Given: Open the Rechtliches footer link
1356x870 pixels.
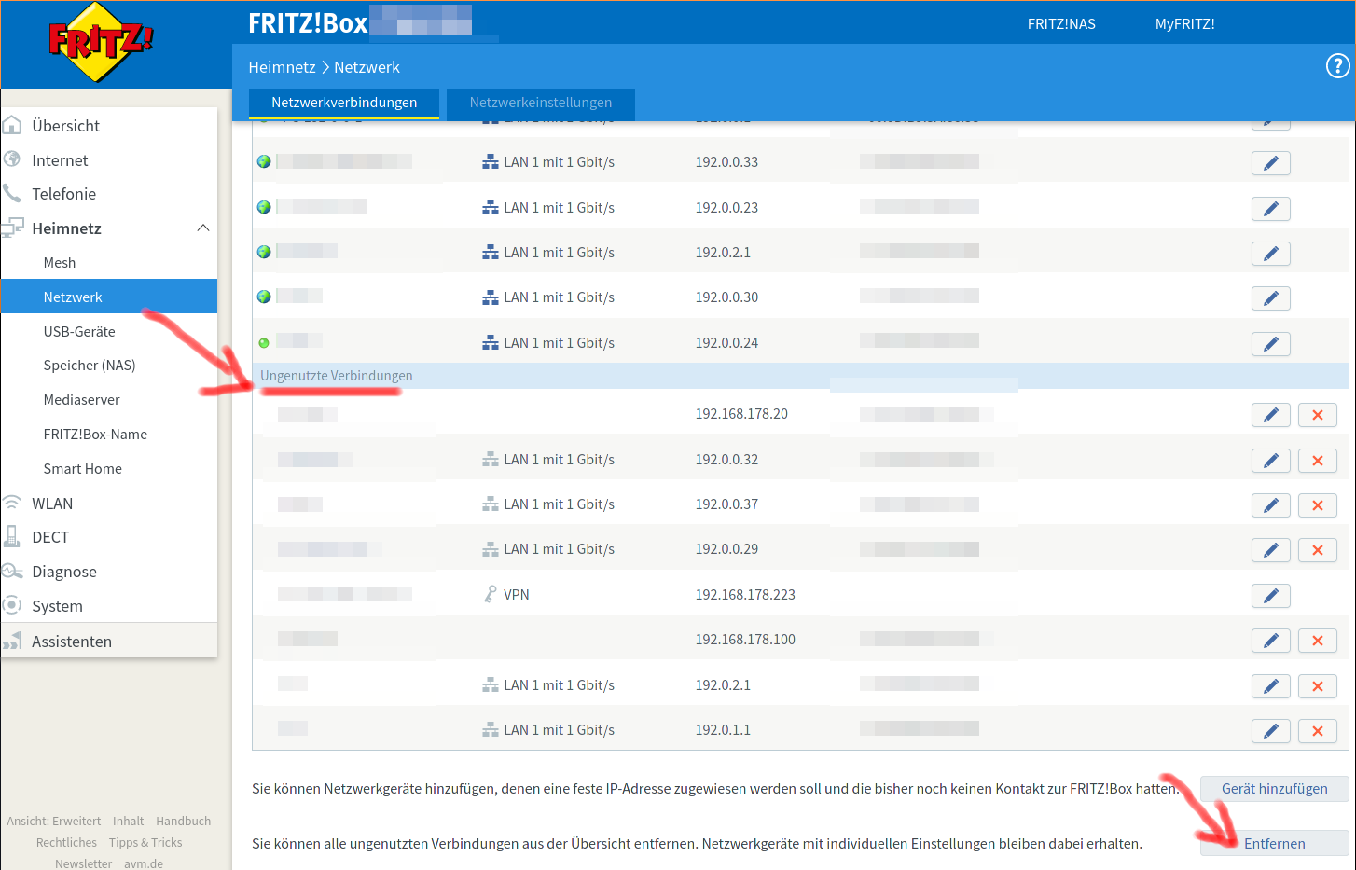Looking at the screenshot, I should click(66, 843).
